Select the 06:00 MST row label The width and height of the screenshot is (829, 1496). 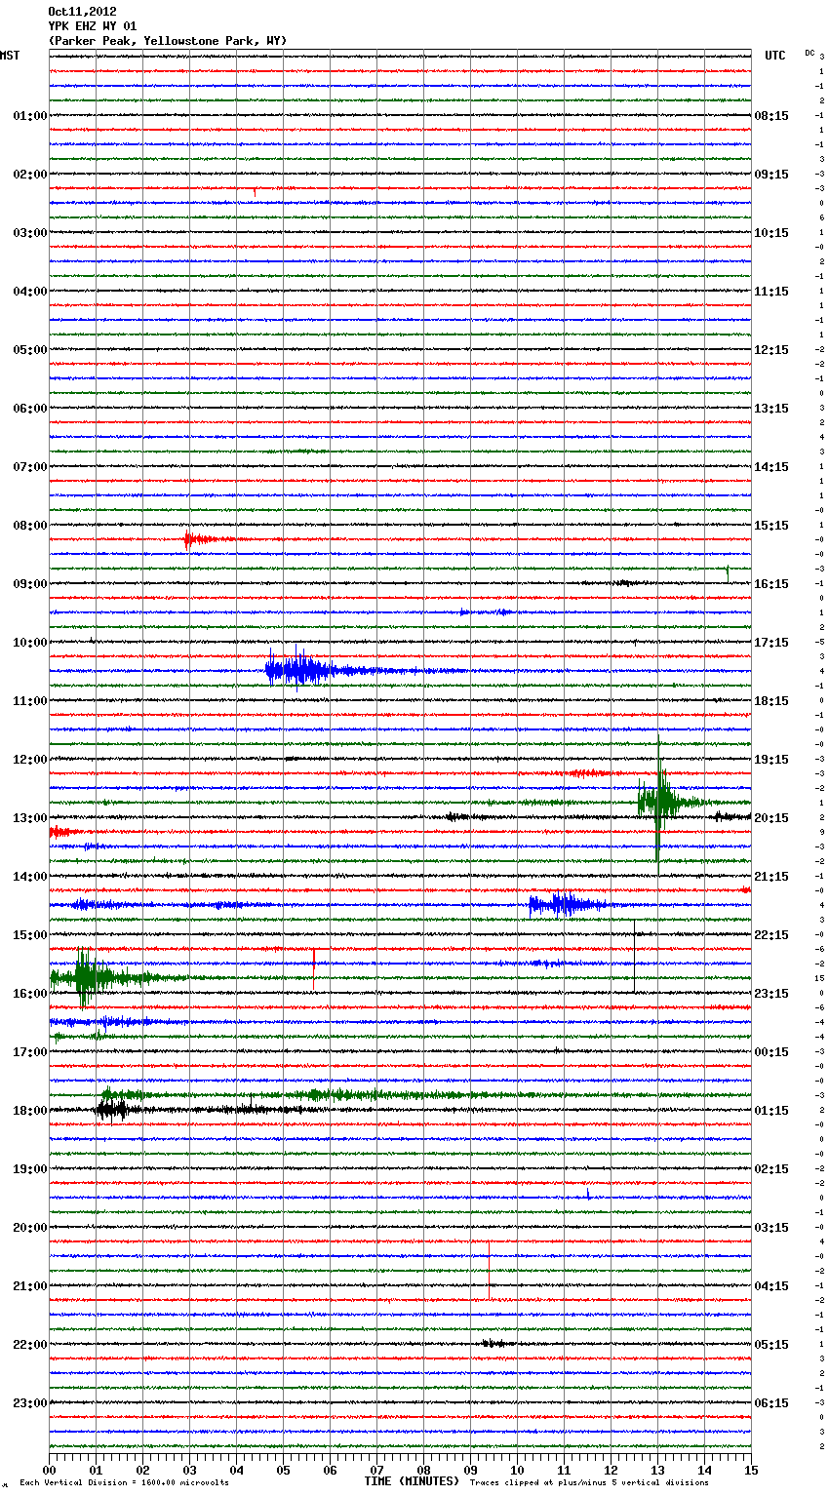pyautogui.click(x=30, y=409)
